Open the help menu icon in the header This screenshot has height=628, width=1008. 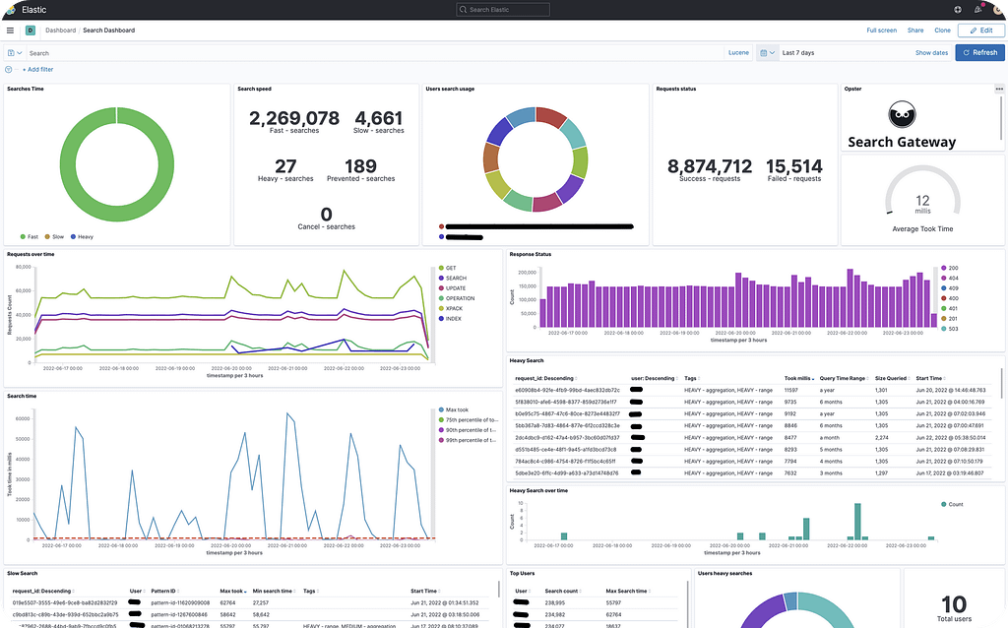pos(958,10)
